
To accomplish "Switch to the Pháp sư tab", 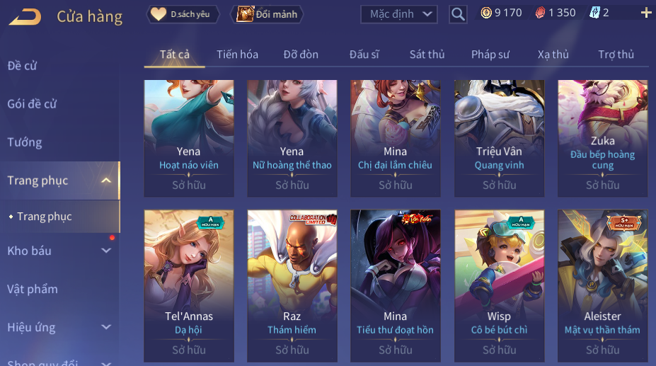I will point(490,55).
